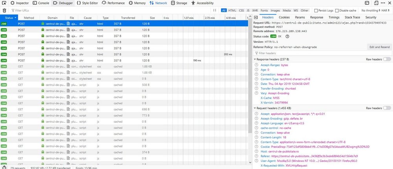Image resolution: width=393 pixels, height=169 pixels.
Task: Open the No throttling dropdown
Action: [x=371, y=11]
